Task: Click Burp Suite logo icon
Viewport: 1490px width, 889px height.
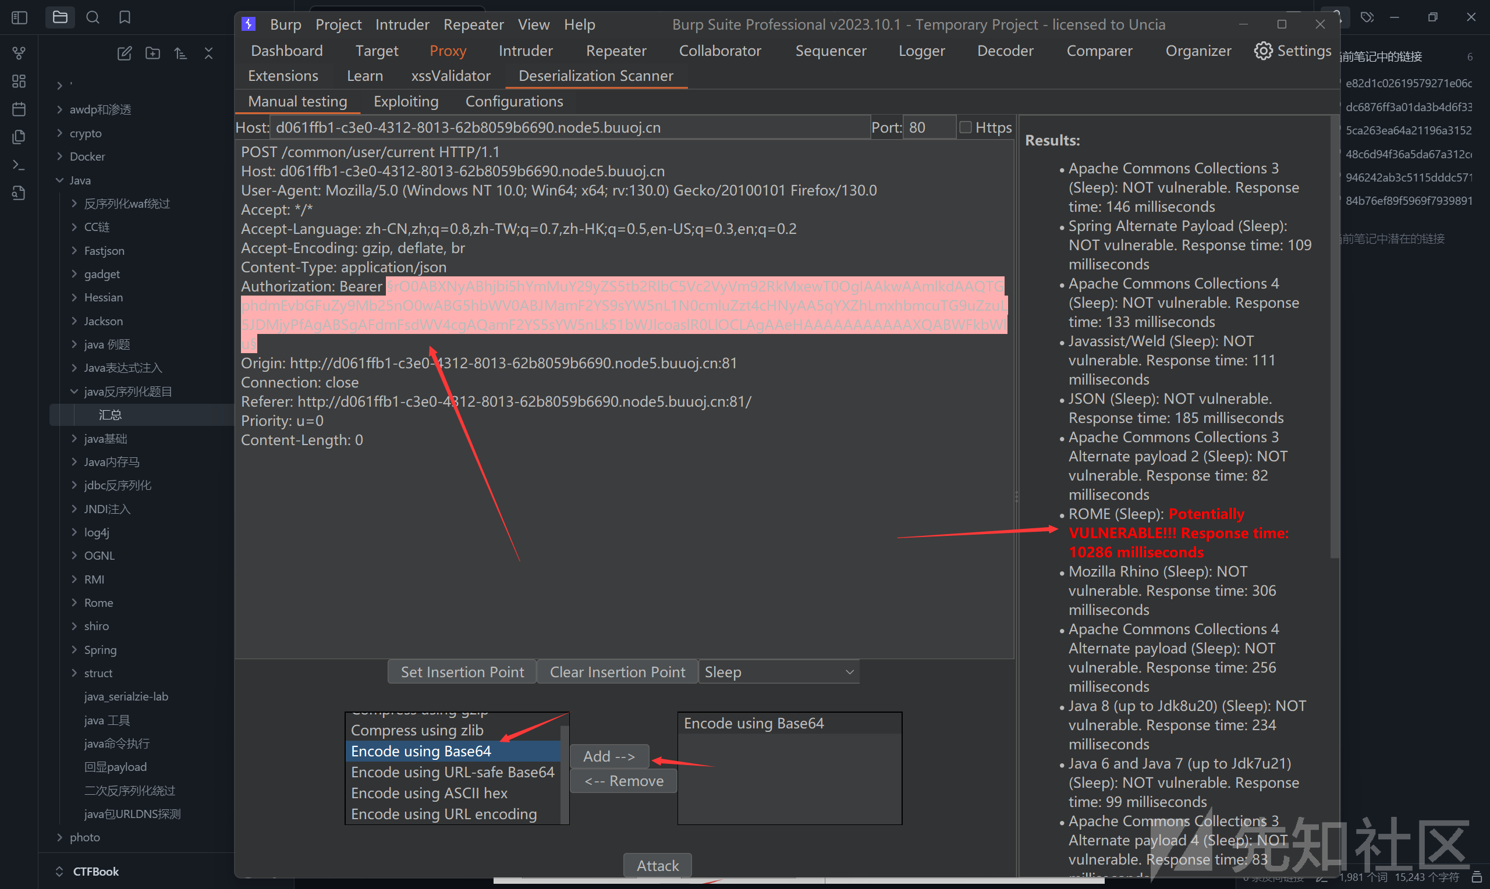Action: pos(249,24)
